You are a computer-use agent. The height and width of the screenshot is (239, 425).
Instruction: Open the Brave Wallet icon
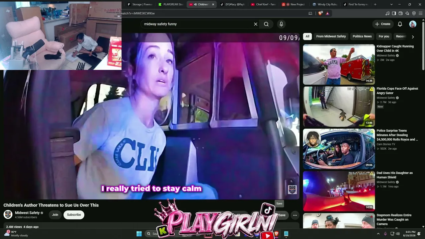pos(401,13)
